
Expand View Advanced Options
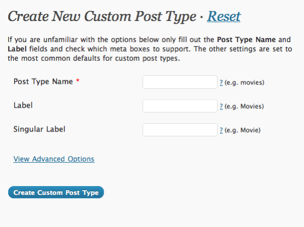(54, 159)
